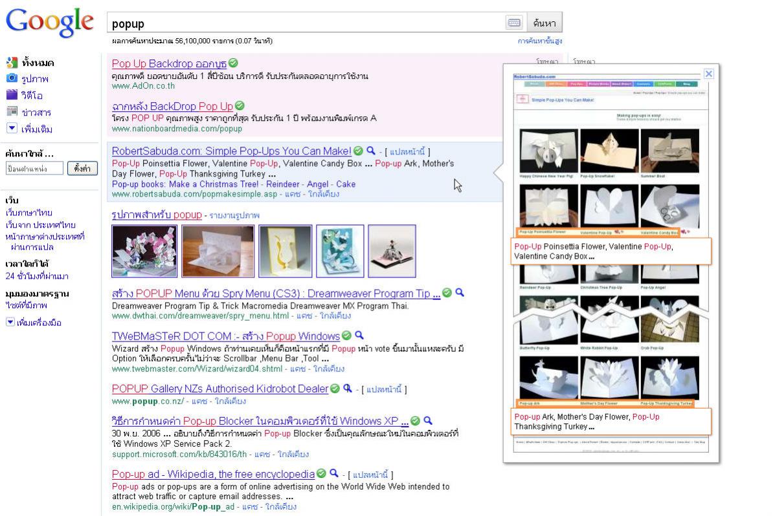
Task: Open pop-up book figurine image thumbnail
Action: coord(392,251)
